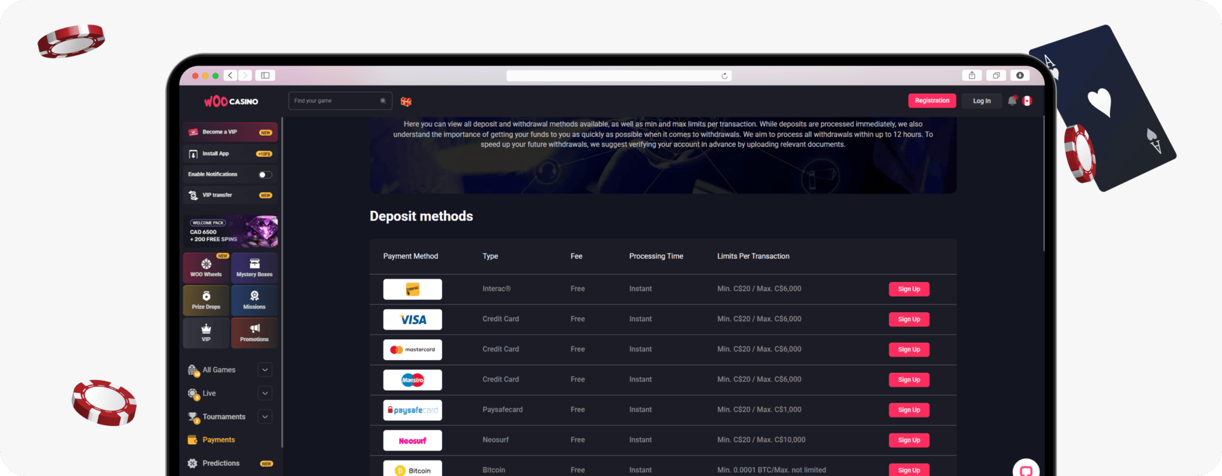
Task: Toggle the browser sidebar icon
Action: point(265,75)
